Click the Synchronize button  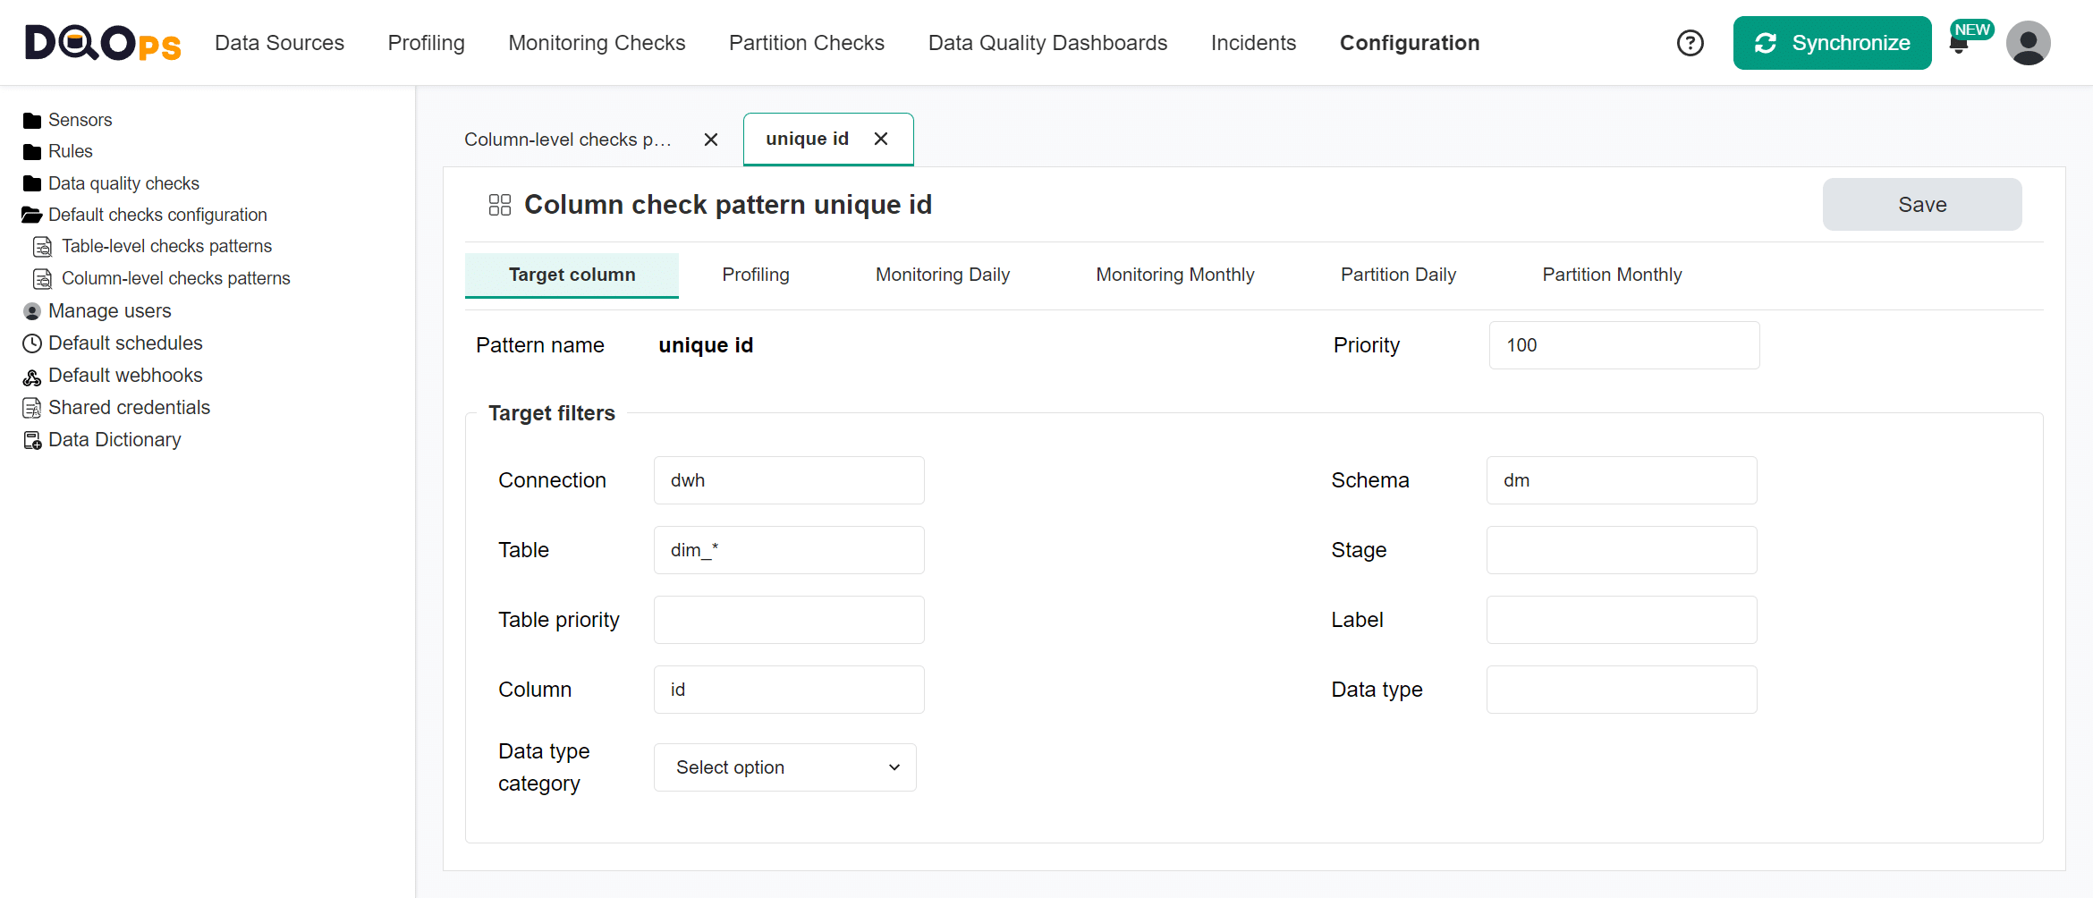(1832, 42)
